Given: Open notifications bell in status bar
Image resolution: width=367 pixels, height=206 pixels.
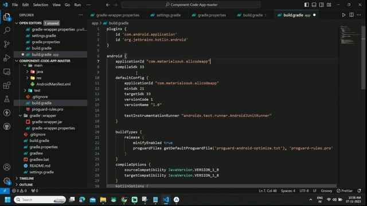Looking at the screenshot, I should (x=360, y=191).
